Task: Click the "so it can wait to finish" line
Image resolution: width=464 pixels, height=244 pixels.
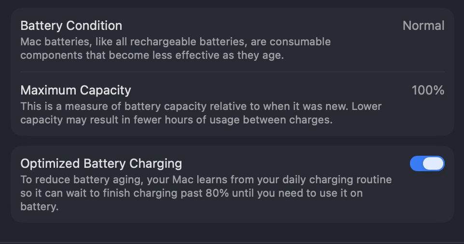Action: [191, 193]
